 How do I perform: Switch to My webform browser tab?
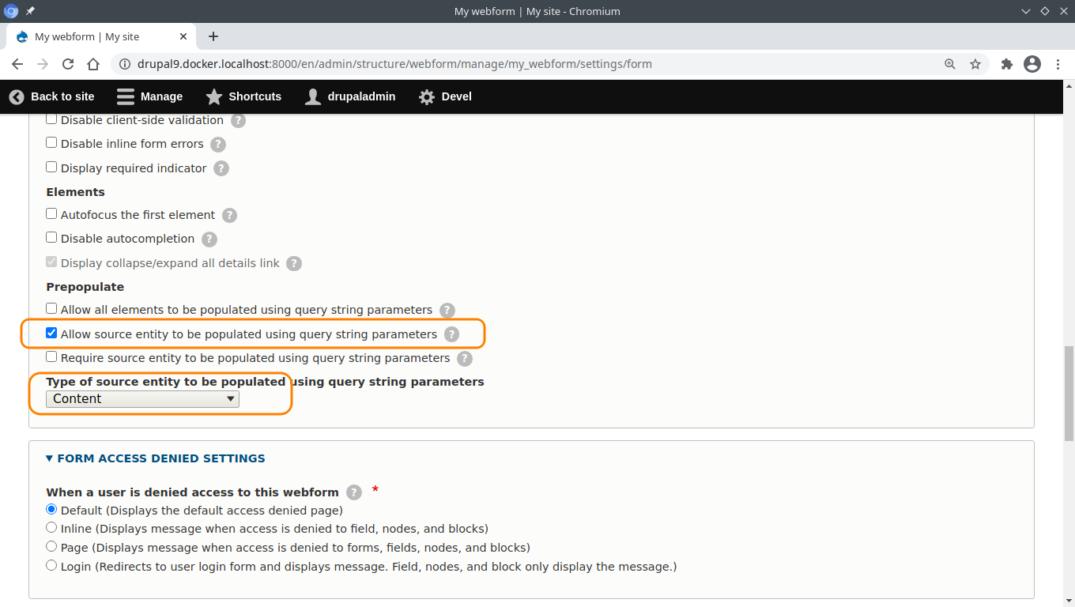coord(101,36)
